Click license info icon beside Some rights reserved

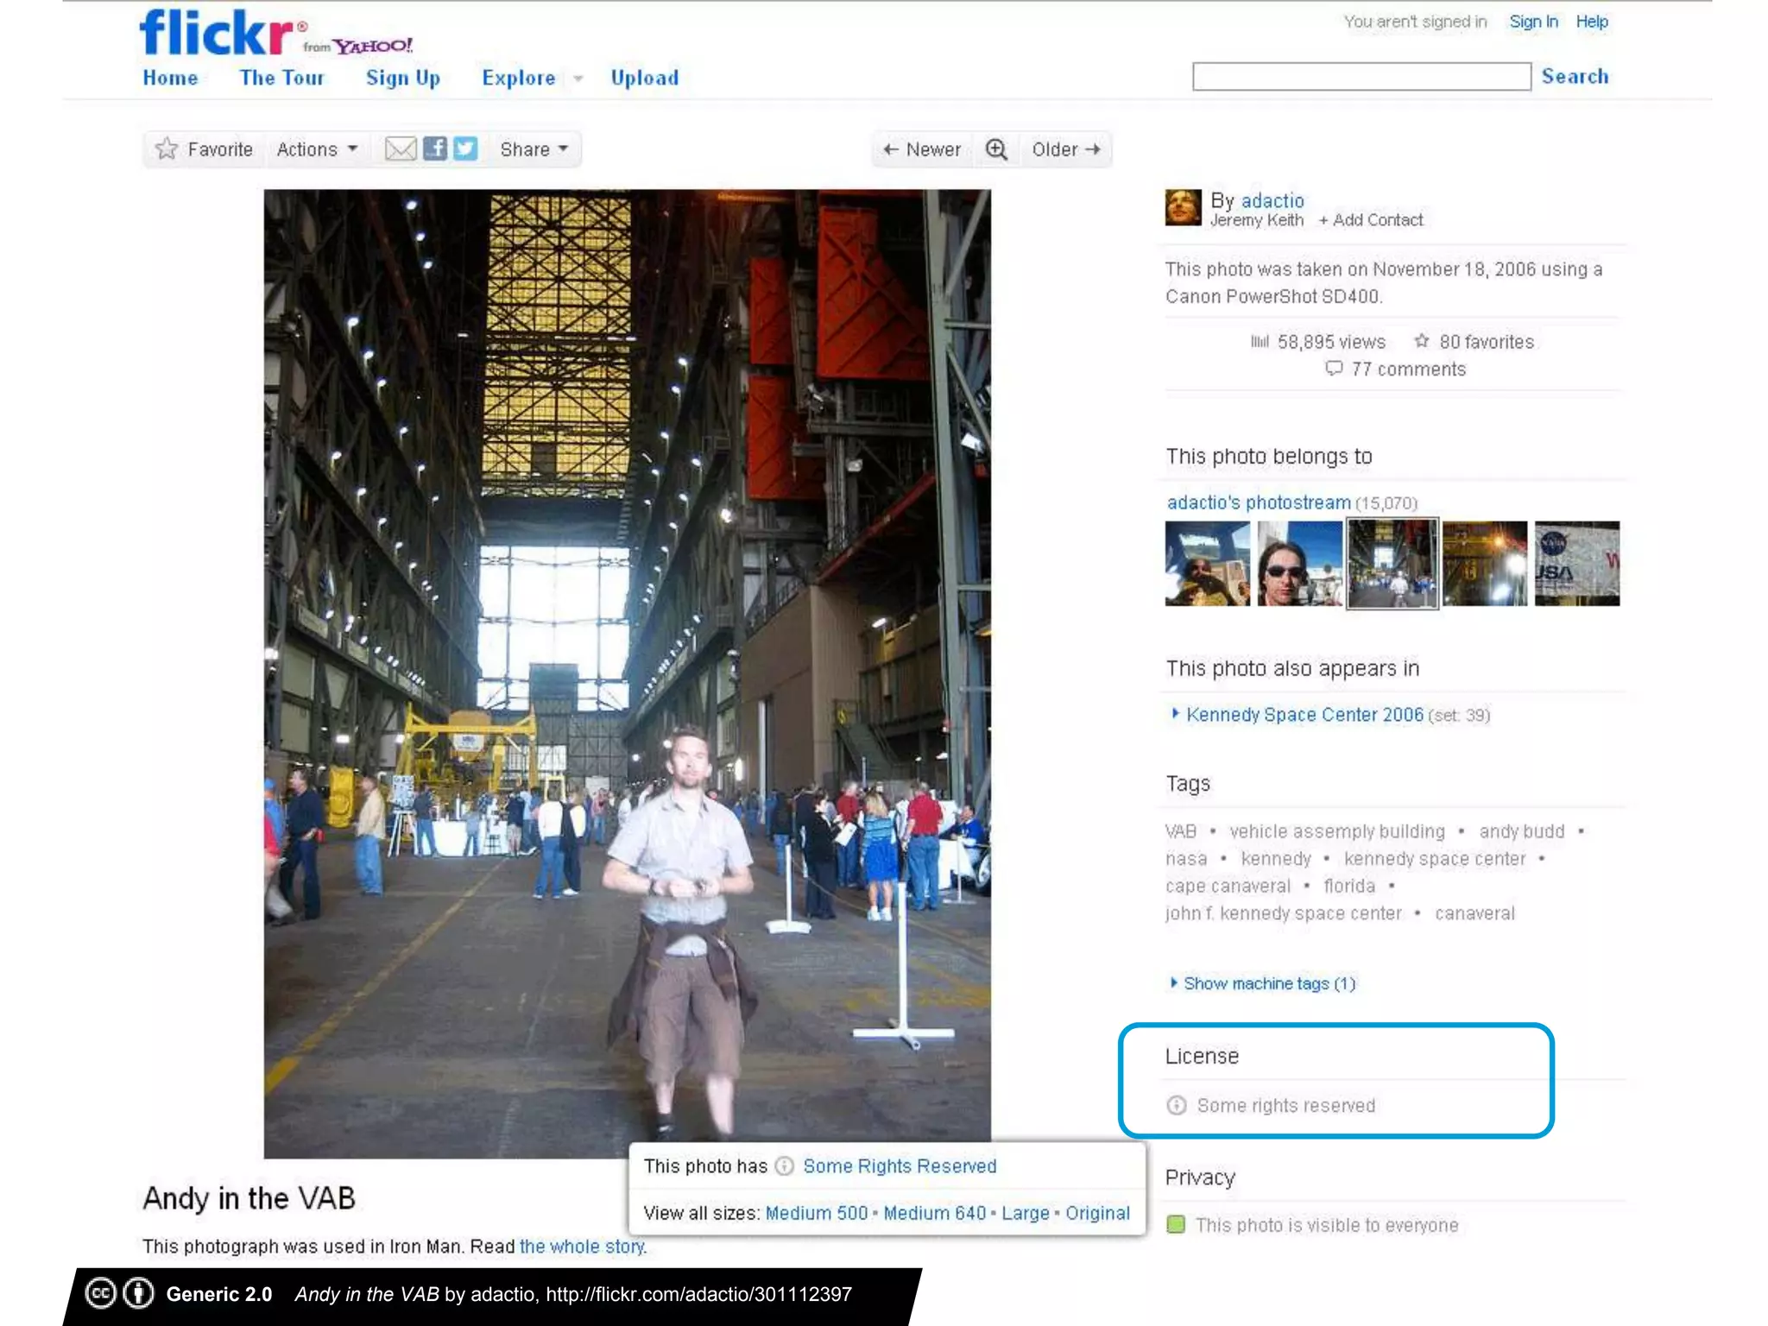[x=1177, y=1106]
